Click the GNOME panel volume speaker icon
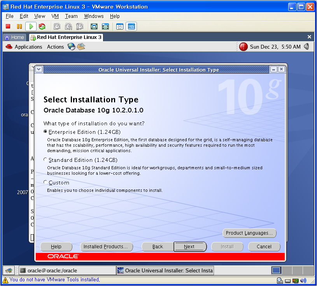Screen dimensions: 317x286 coord(306,47)
